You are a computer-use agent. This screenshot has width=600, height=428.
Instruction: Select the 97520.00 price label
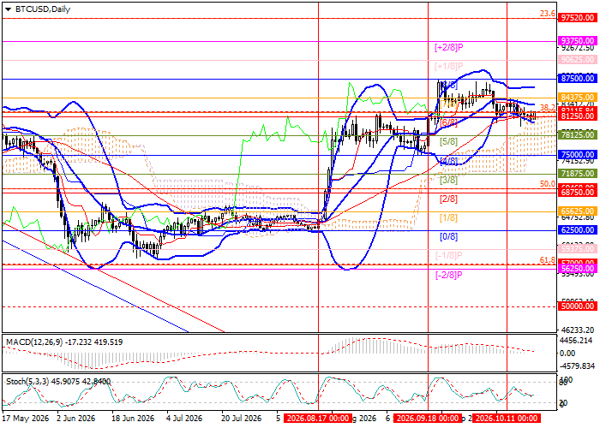coord(578,18)
